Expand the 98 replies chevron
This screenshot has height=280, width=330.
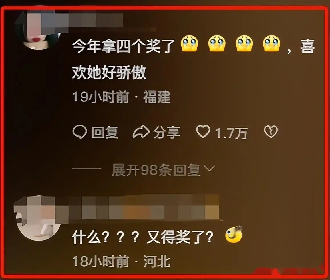pos(210,168)
